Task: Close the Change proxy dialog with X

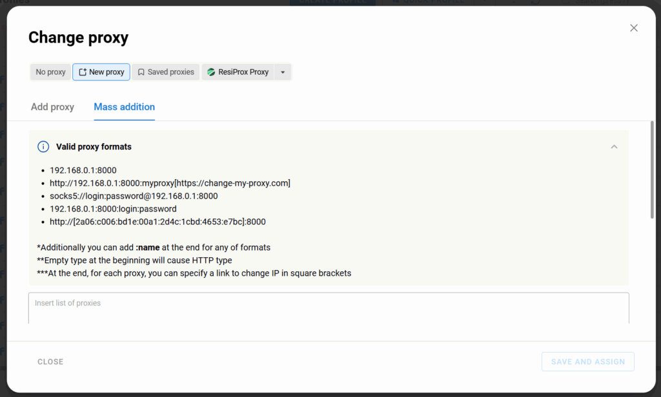Action: (634, 28)
